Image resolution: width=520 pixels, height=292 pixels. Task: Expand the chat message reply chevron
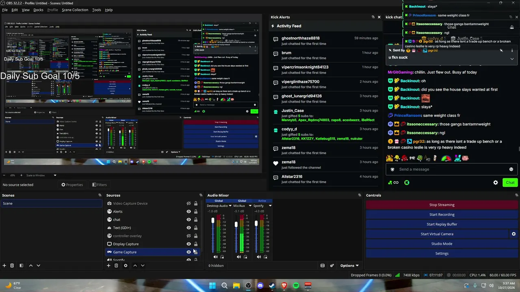tap(512, 59)
